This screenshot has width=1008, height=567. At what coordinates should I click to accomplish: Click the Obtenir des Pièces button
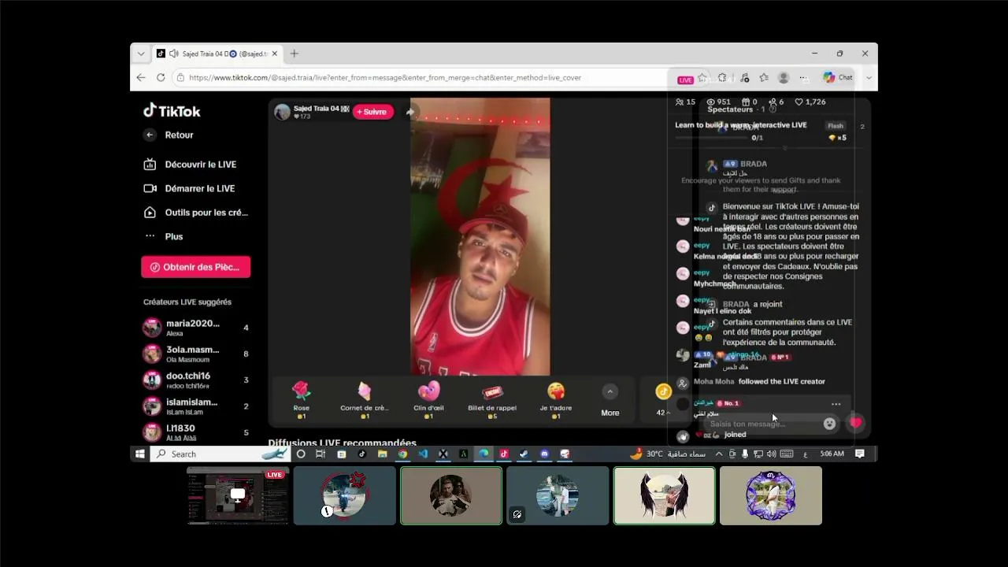(196, 267)
